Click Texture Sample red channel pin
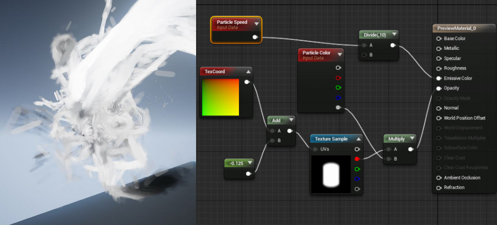This screenshot has height=225, width=497. click(x=357, y=159)
